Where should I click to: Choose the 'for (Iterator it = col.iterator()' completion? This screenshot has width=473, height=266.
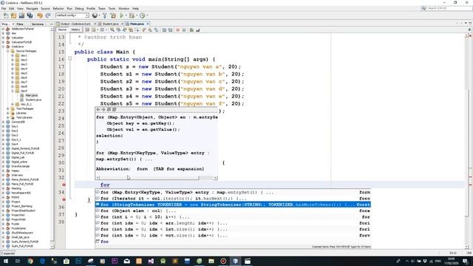(233, 199)
